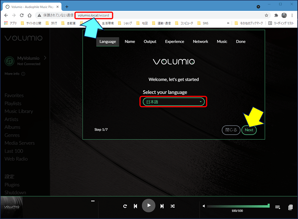
Task: Click the address bar URL field
Action: [93, 15]
